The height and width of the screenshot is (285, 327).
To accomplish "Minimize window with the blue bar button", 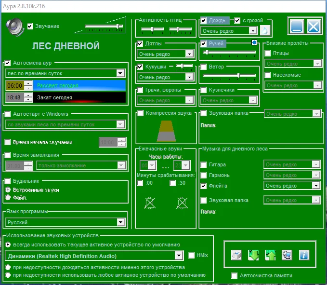I will coord(297,27).
